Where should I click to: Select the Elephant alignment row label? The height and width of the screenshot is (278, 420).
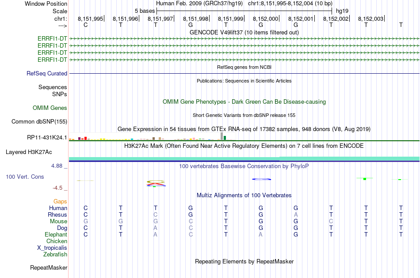56,234
